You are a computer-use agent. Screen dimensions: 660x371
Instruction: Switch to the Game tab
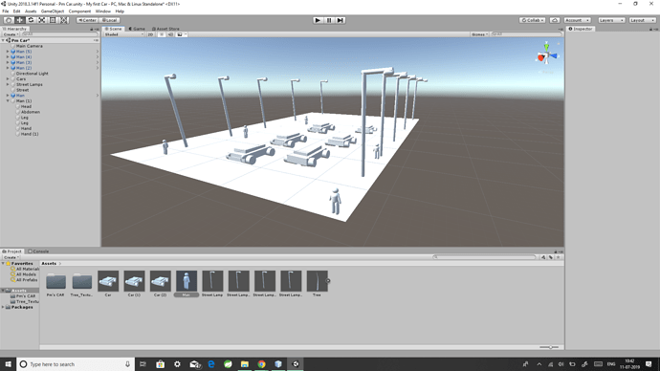pos(137,29)
